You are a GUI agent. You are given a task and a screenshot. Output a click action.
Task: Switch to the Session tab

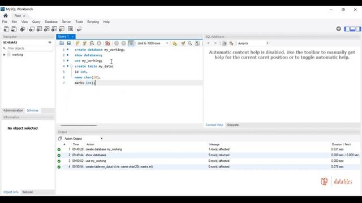[x=28, y=192]
